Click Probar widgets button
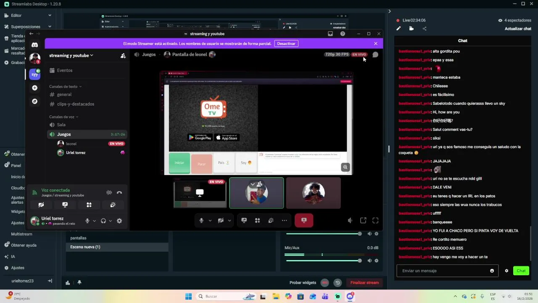The height and width of the screenshot is (303, 538). (x=303, y=283)
